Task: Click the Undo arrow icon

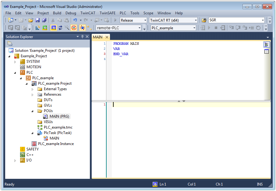Action: coord(75,20)
